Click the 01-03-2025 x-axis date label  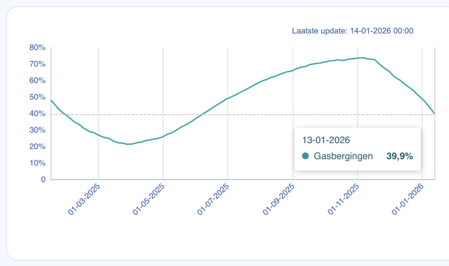coord(84,199)
